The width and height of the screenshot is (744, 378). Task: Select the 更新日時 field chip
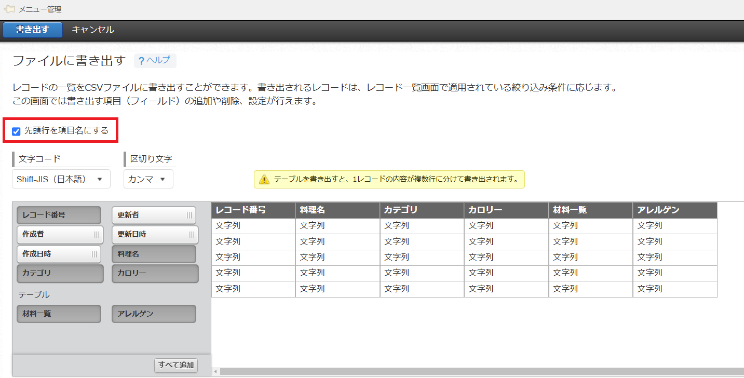point(155,235)
